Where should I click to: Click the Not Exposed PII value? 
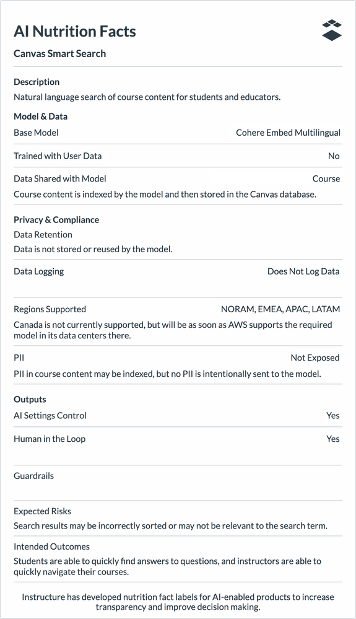click(x=315, y=358)
